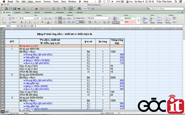Apply bold formatting
Image resolution: width=185 pixels, height=115 pixels.
(22, 22)
